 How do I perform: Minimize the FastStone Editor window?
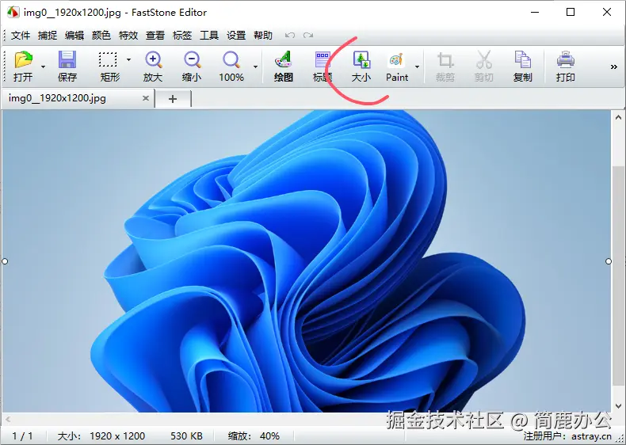[535, 12]
